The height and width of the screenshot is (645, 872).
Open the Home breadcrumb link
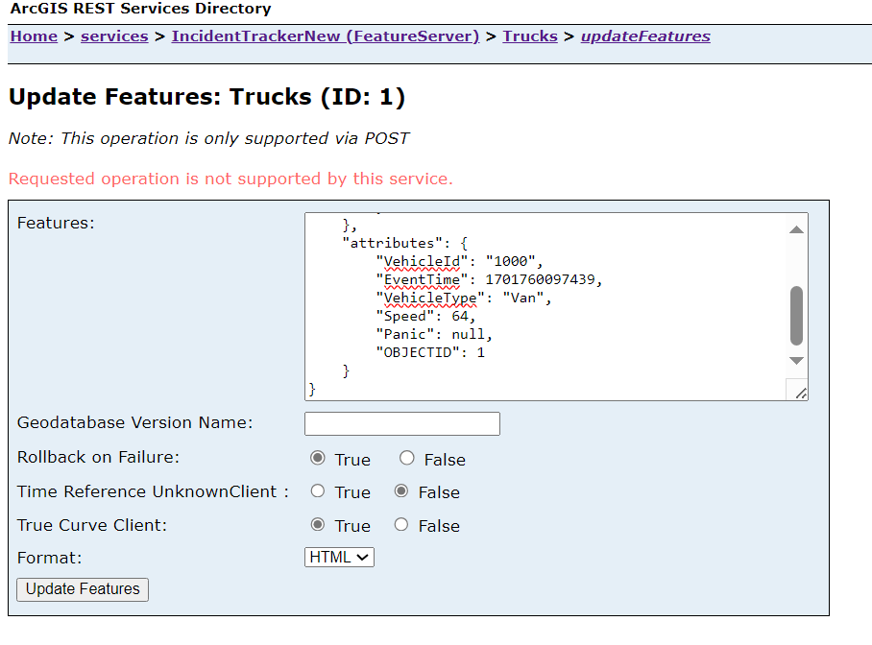pos(34,36)
